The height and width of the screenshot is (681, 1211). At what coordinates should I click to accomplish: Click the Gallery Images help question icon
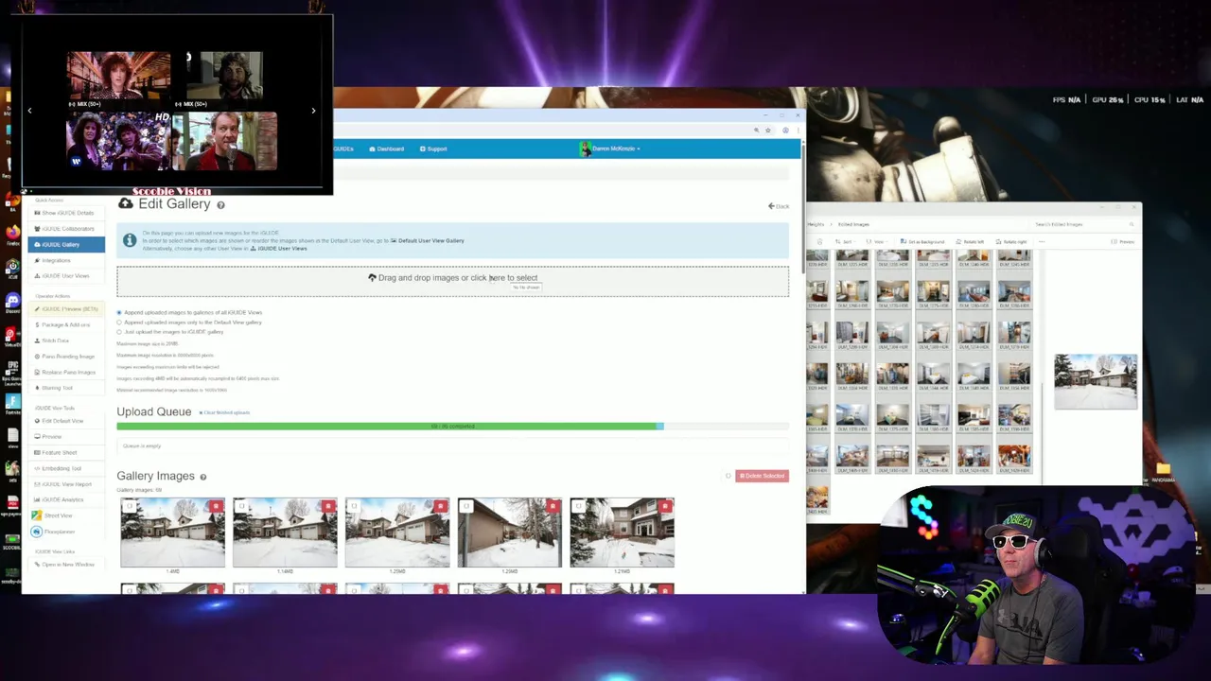point(202,477)
